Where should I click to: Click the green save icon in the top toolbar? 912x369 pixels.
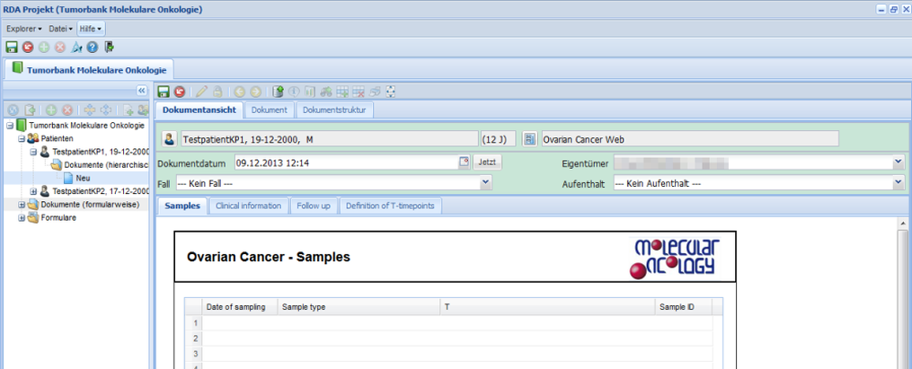[x=12, y=47]
